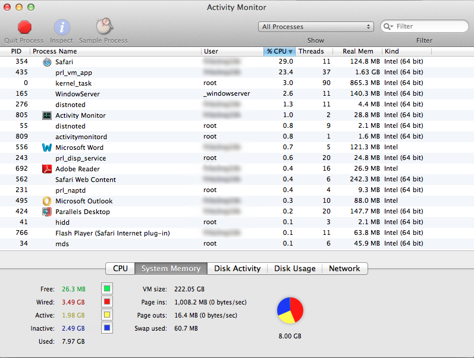The width and height of the screenshot is (474, 358).
Task: Select the prl_vm_app process row
Action: click(237, 73)
